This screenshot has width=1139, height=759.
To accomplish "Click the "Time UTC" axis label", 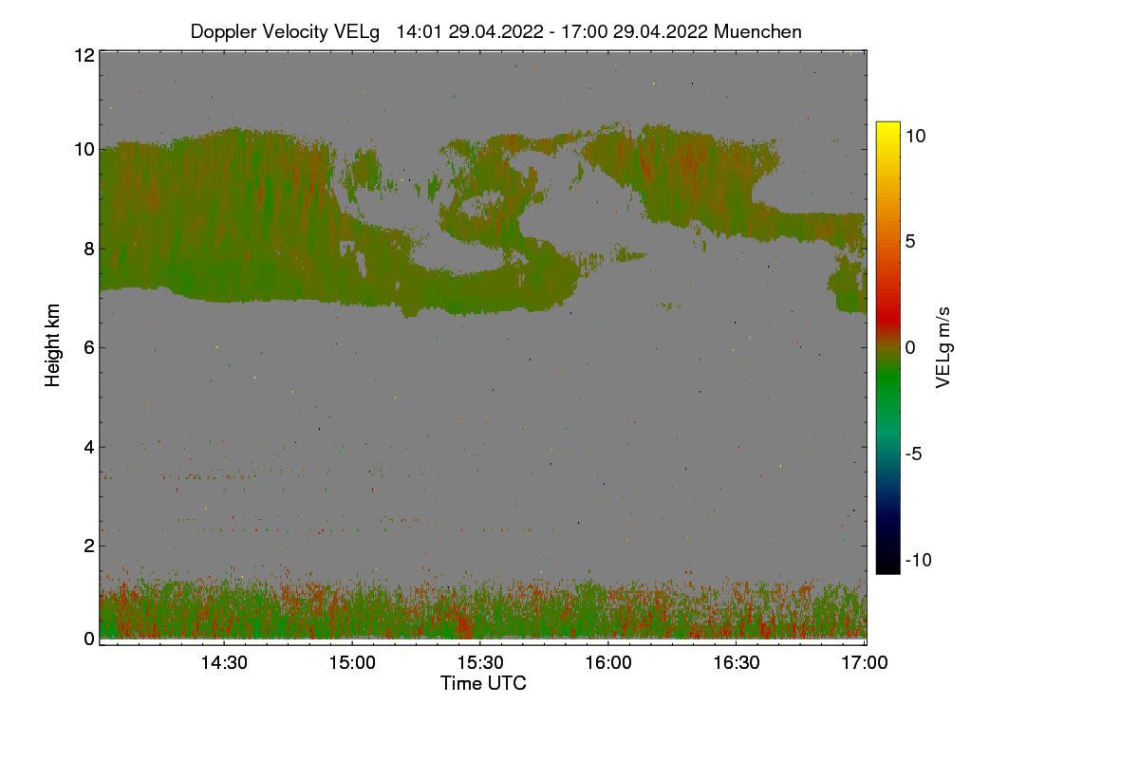I will (x=483, y=682).
